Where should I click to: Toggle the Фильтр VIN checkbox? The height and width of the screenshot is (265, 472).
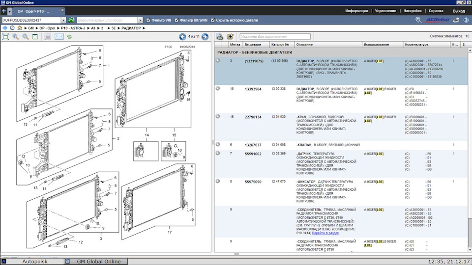[148, 20]
